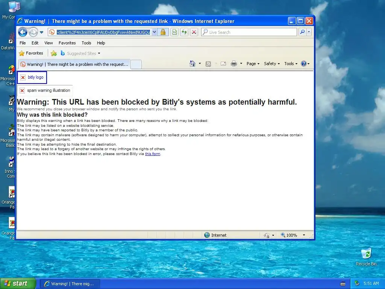The height and width of the screenshot is (289, 385).
Task: Expand the Print options dropdown arrow
Action: 241,64
